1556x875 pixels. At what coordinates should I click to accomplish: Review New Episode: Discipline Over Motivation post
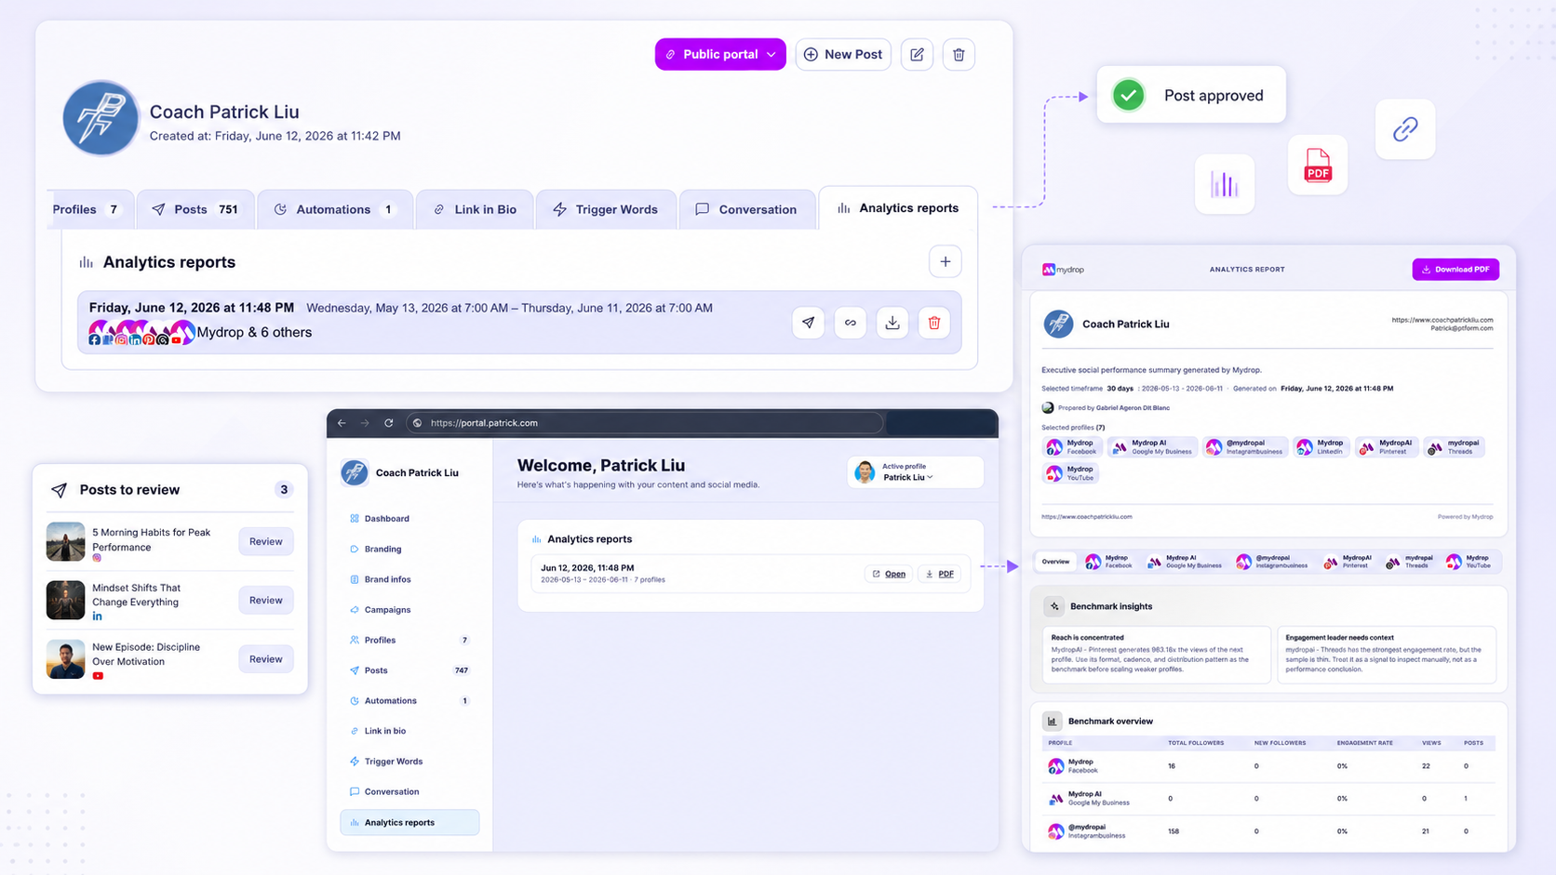click(265, 658)
